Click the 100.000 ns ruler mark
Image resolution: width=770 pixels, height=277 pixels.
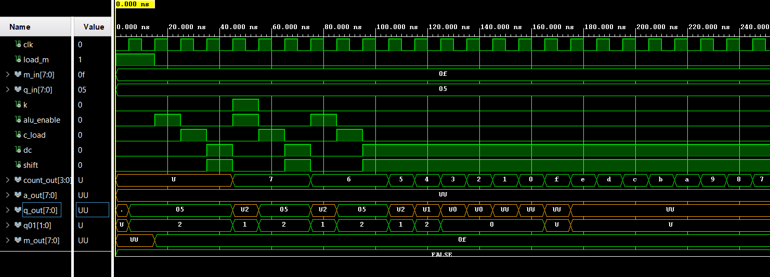pos(397,27)
